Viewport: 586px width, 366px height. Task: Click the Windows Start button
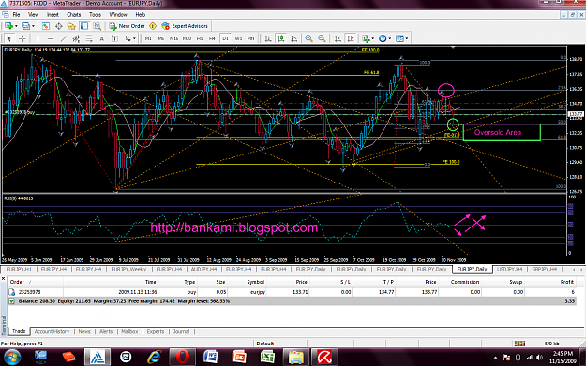[12, 358]
